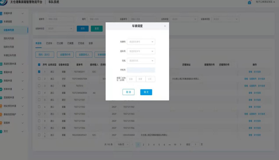Go to page 19 in pagination
The width and height of the screenshot is (279, 160).
(x=175, y=145)
